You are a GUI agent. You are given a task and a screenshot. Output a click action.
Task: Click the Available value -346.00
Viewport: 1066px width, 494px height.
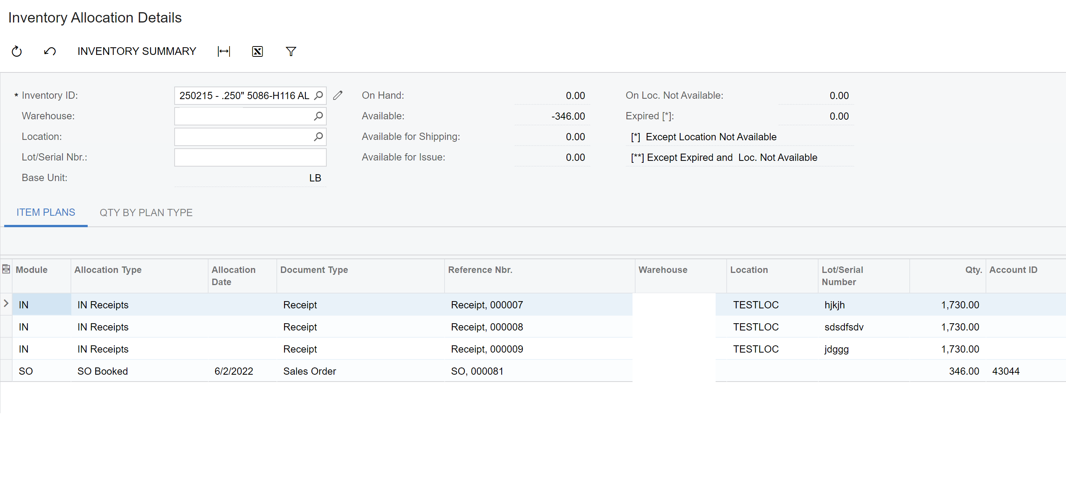coord(568,117)
